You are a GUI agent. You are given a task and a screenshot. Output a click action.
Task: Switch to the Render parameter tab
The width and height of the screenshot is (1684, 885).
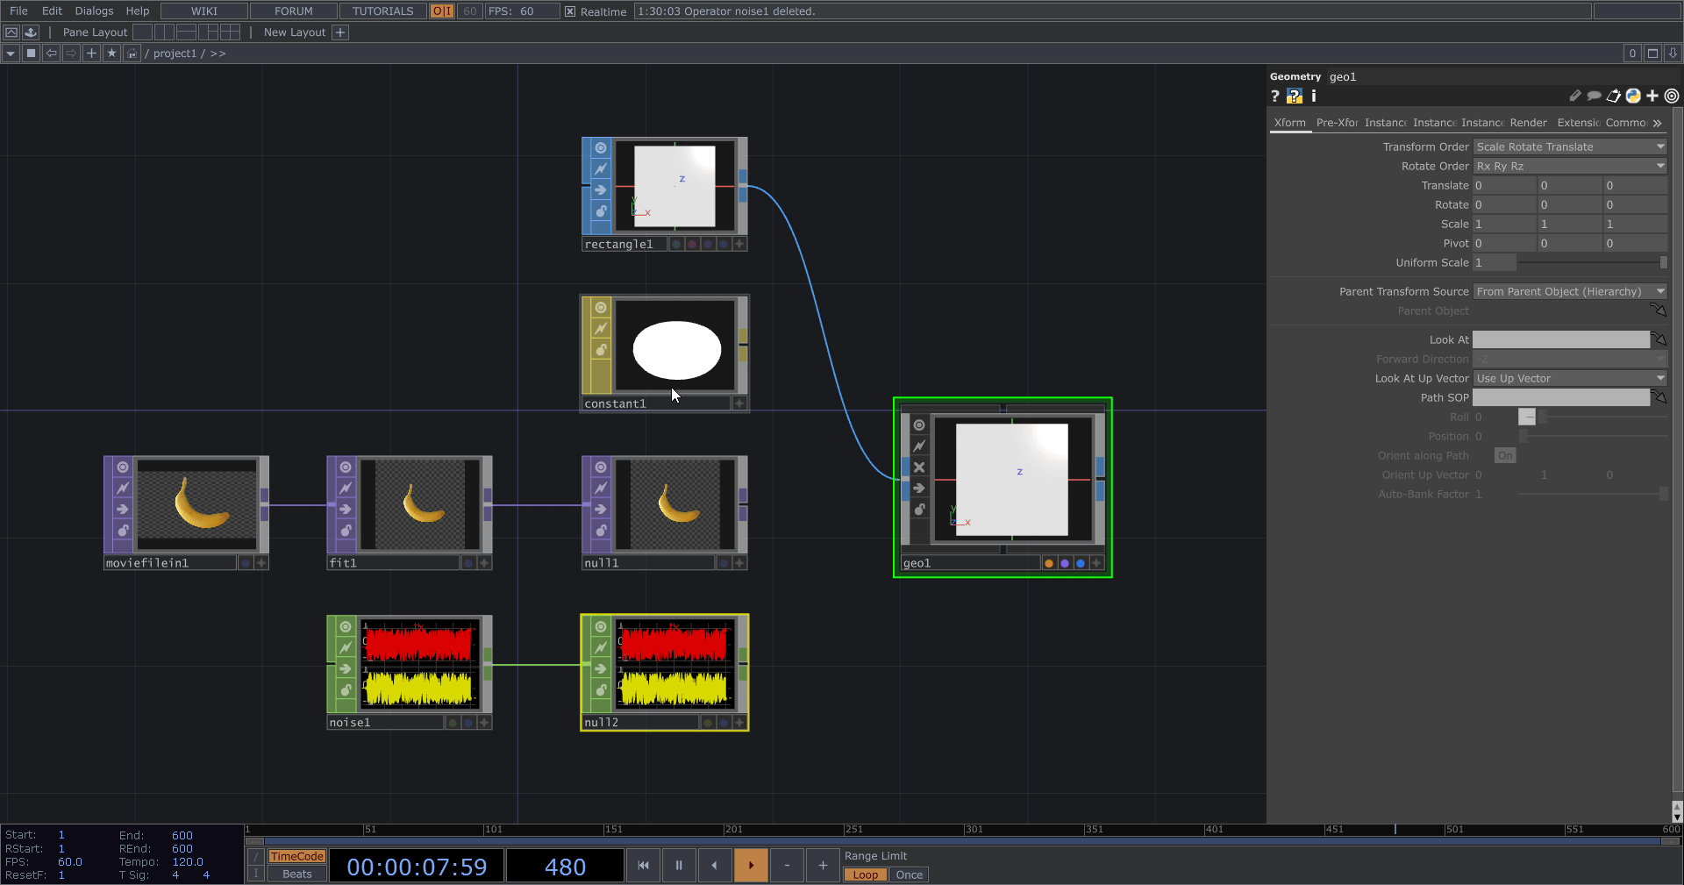point(1528,123)
